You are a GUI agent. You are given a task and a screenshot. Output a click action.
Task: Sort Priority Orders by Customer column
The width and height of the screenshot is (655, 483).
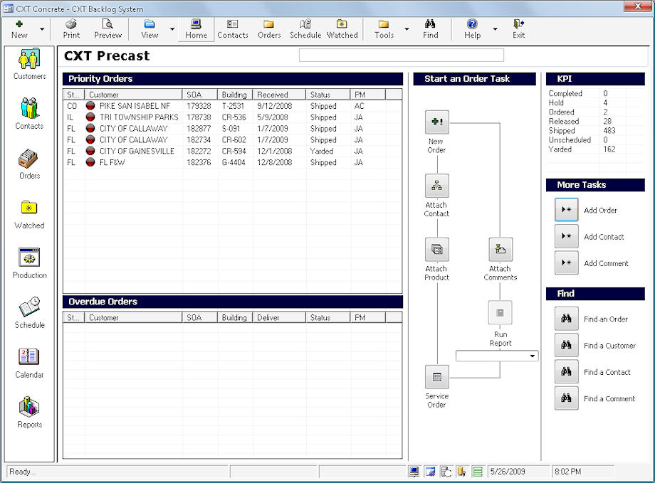point(133,95)
